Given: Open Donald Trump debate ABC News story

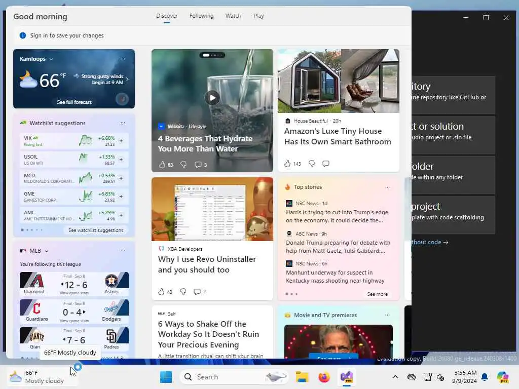Looking at the screenshot, I should [x=338, y=247].
